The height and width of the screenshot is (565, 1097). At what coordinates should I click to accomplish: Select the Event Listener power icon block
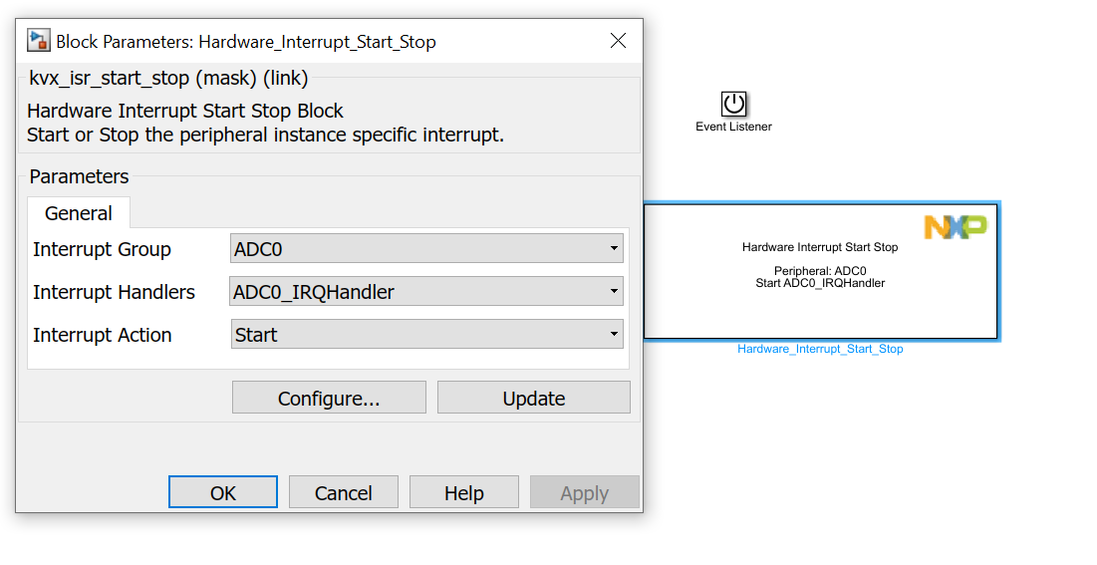click(x=733, y=104)
